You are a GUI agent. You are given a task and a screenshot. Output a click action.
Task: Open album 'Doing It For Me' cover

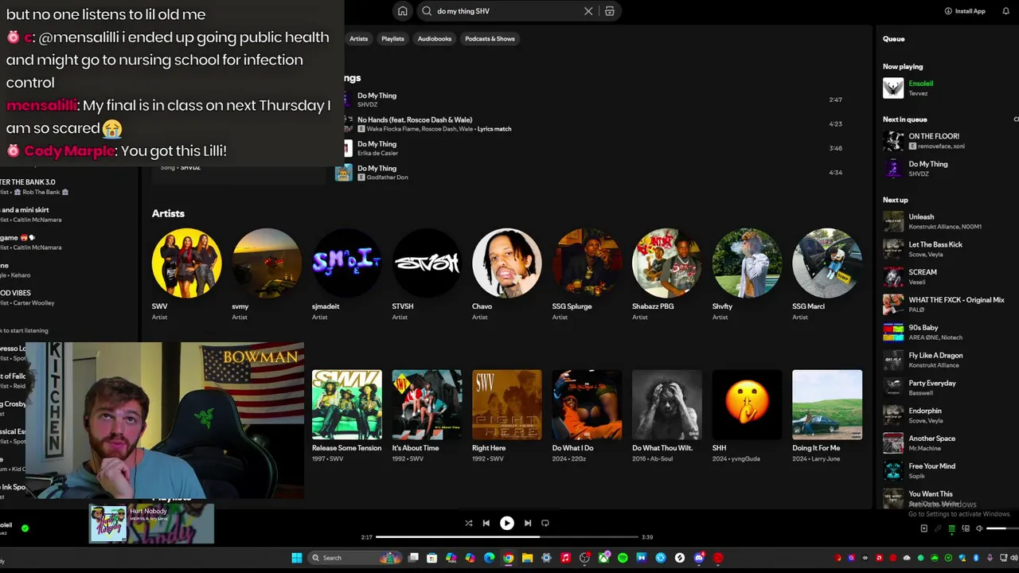(x=827, y=404)
